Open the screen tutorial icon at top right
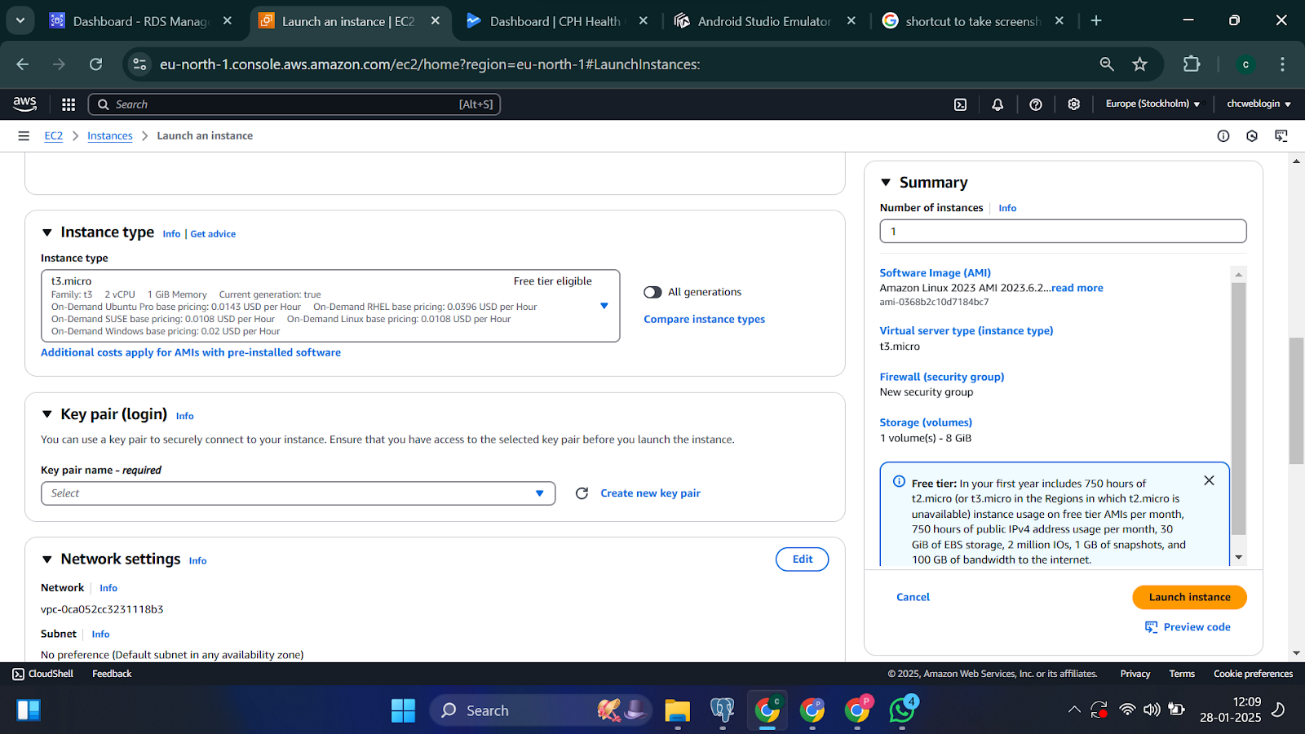 [1281, 136]
